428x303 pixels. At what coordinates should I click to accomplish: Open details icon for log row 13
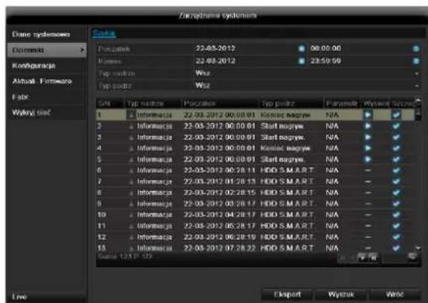pos(396,248)
